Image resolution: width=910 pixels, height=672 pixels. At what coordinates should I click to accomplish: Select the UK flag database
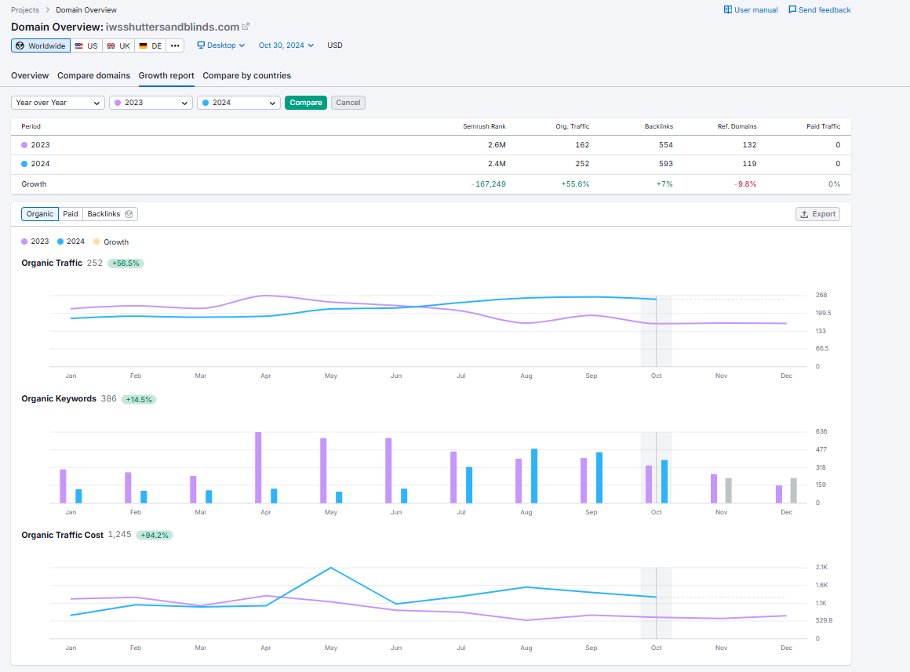pyautogui.click(x=118, y=45)
